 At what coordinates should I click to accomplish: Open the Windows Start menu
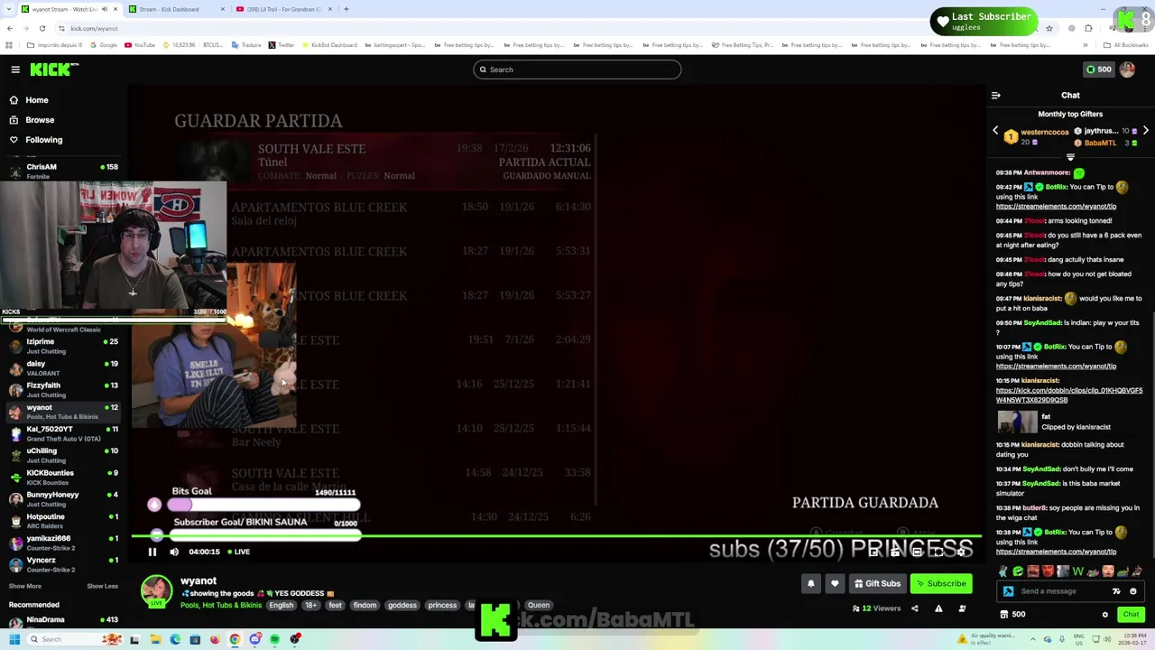(14, 639)
